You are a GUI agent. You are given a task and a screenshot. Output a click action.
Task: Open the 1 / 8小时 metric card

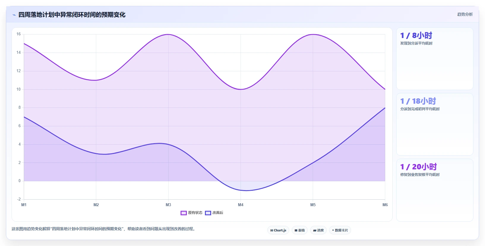[435, 59]
